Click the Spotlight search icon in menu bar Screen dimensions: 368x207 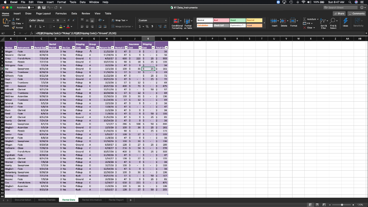[350, 2]
